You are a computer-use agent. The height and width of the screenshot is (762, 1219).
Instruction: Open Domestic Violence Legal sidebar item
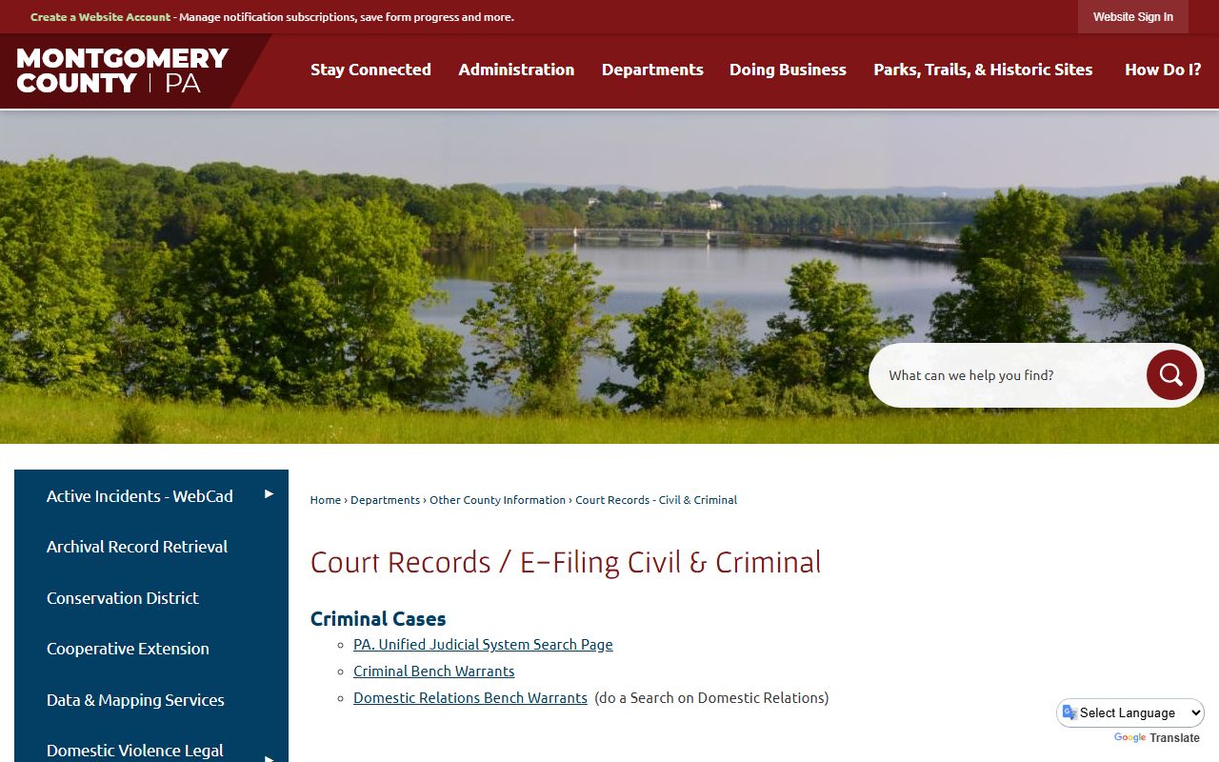coord(135,751)
